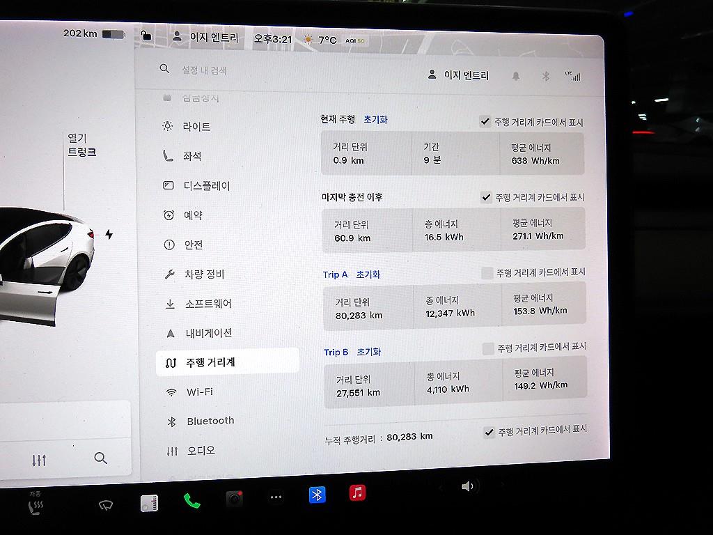Open the music app from the dock
The image size is (713, 535).
357,495
